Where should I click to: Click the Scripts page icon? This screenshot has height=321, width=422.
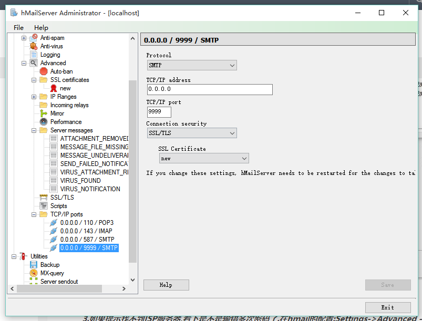click(x=43, y=206)
